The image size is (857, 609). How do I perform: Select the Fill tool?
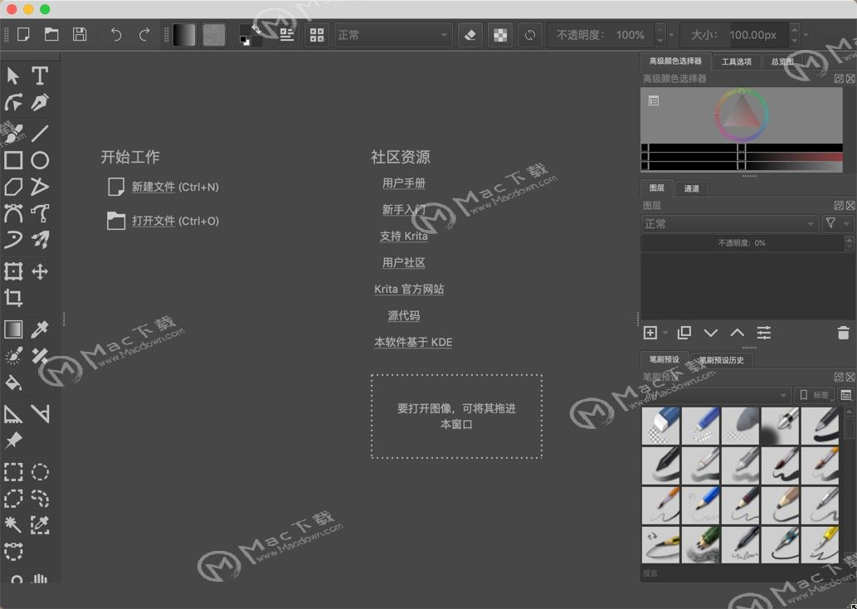(13, 382)
